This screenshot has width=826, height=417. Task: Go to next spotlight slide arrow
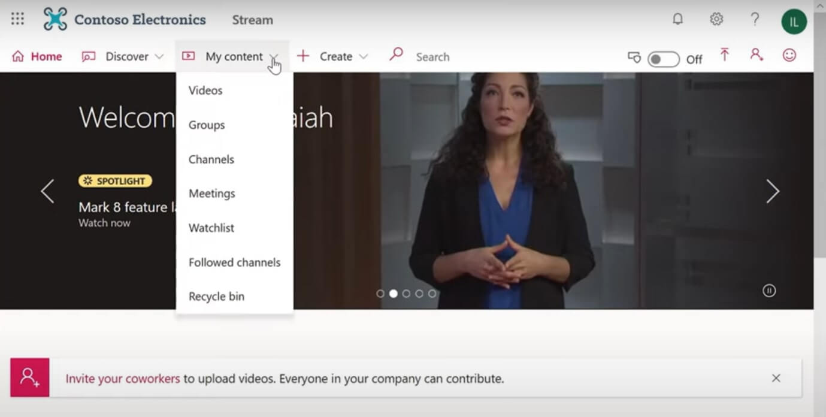tap(773, 192)
